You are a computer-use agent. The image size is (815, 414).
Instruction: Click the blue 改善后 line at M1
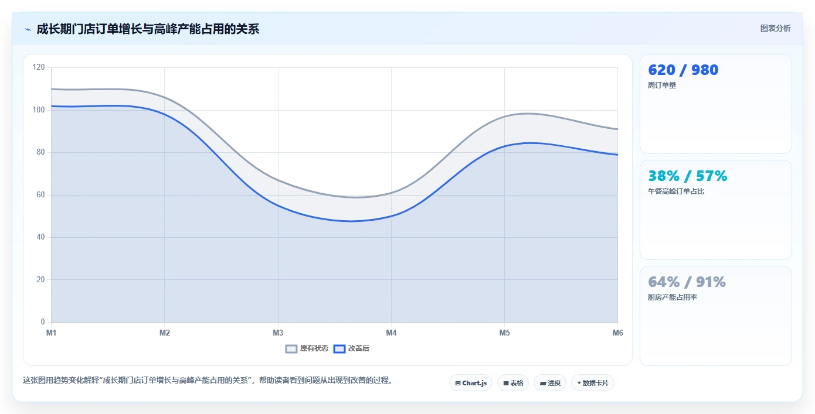(x=52, y=106)
